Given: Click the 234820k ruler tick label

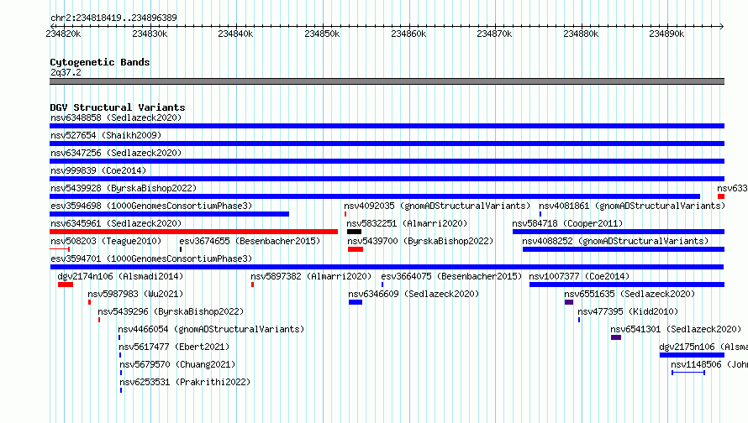Looking at the screenshot, I should point(63,34).
